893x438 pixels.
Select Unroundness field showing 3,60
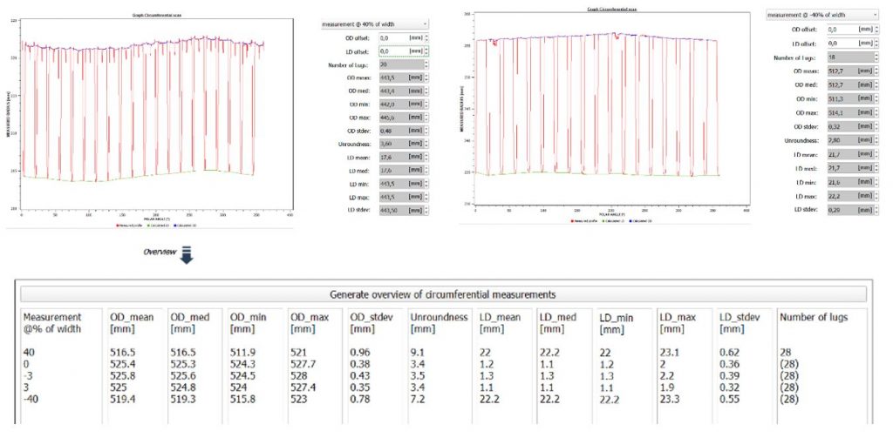coord(392,143)
